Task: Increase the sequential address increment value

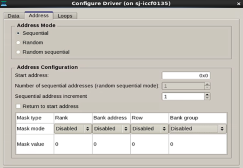Action: click(207, 95)
